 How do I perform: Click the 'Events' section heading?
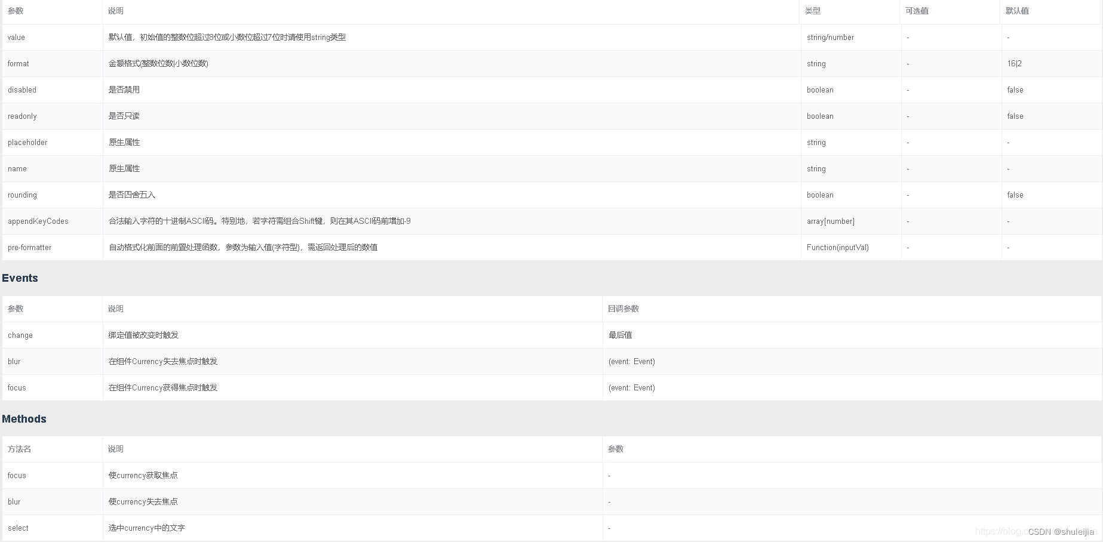point(20,278)
